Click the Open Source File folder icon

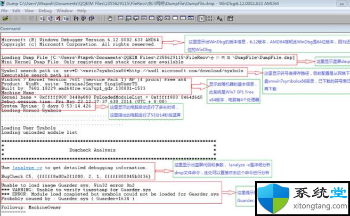point(5,18)
